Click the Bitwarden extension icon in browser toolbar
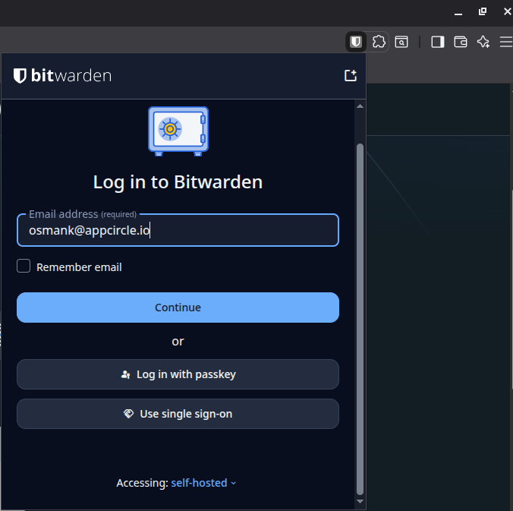This screenshot has width=513, height=511. click(356, 42)
